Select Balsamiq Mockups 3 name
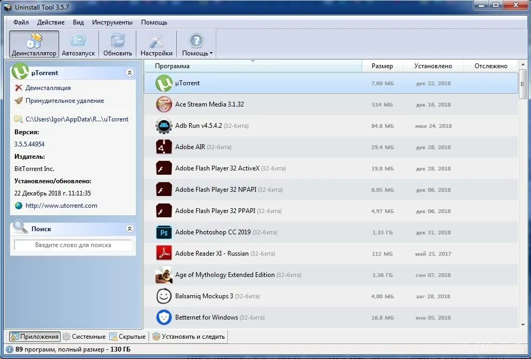The height and width of the screenshot is (359, 531). point(204,296)
